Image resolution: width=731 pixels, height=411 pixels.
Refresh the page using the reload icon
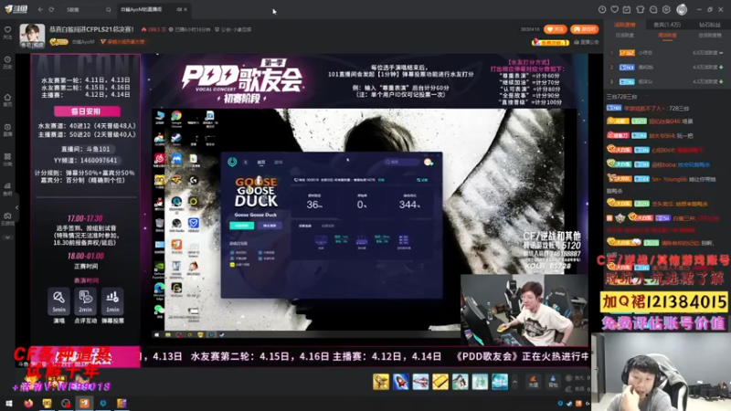[51, 9]
